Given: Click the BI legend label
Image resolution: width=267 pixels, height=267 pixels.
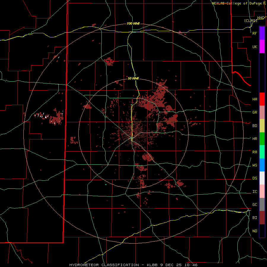Looking at the screenshot, I should point(255,218).
